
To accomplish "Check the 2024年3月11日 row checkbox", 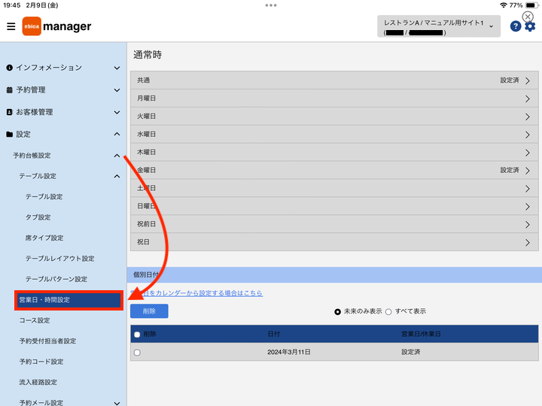I will click(137, 353).
